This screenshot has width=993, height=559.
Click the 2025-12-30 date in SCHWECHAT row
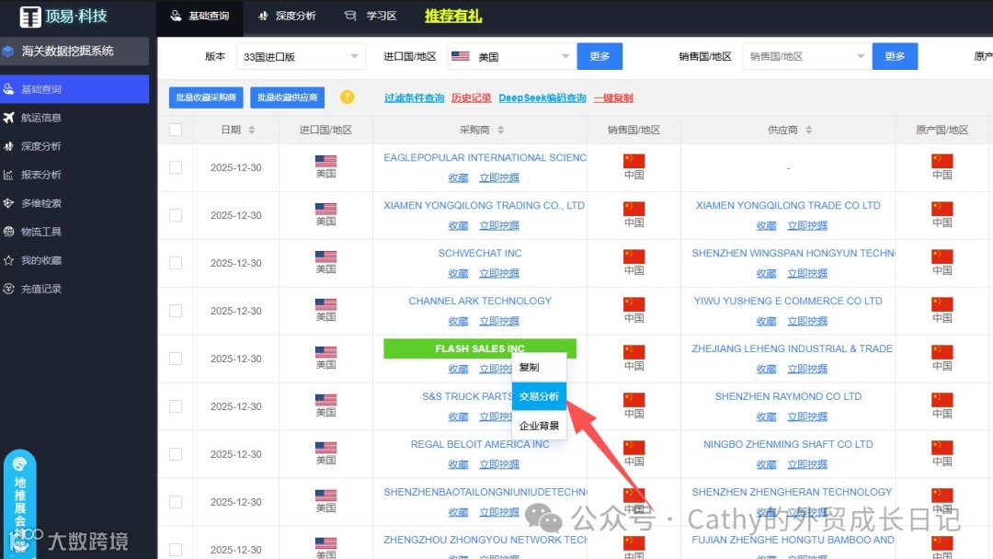coord(236,263)
